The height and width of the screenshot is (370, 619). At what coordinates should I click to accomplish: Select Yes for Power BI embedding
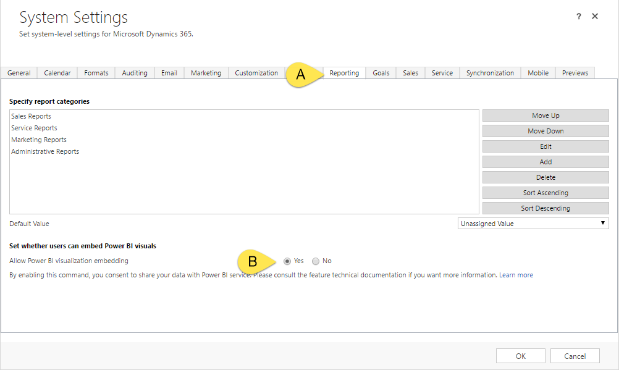tap(287, 261)
